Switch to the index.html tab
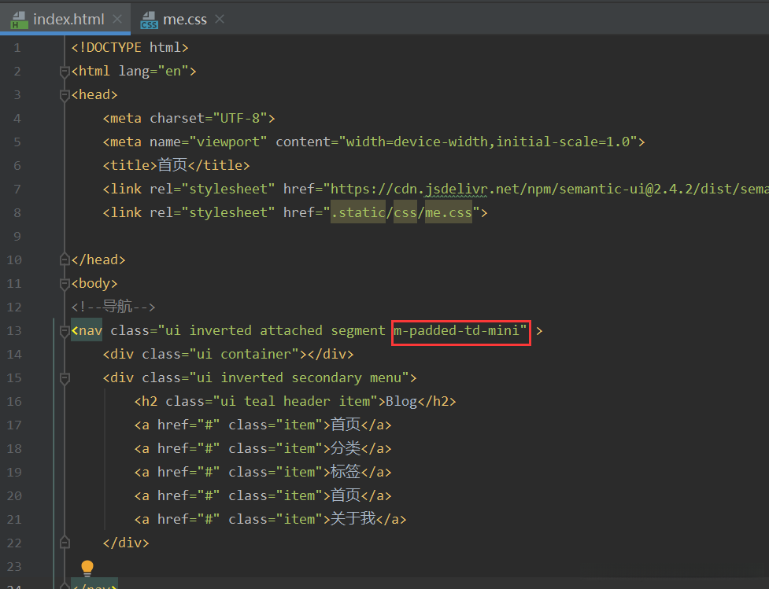 point(67,20)
